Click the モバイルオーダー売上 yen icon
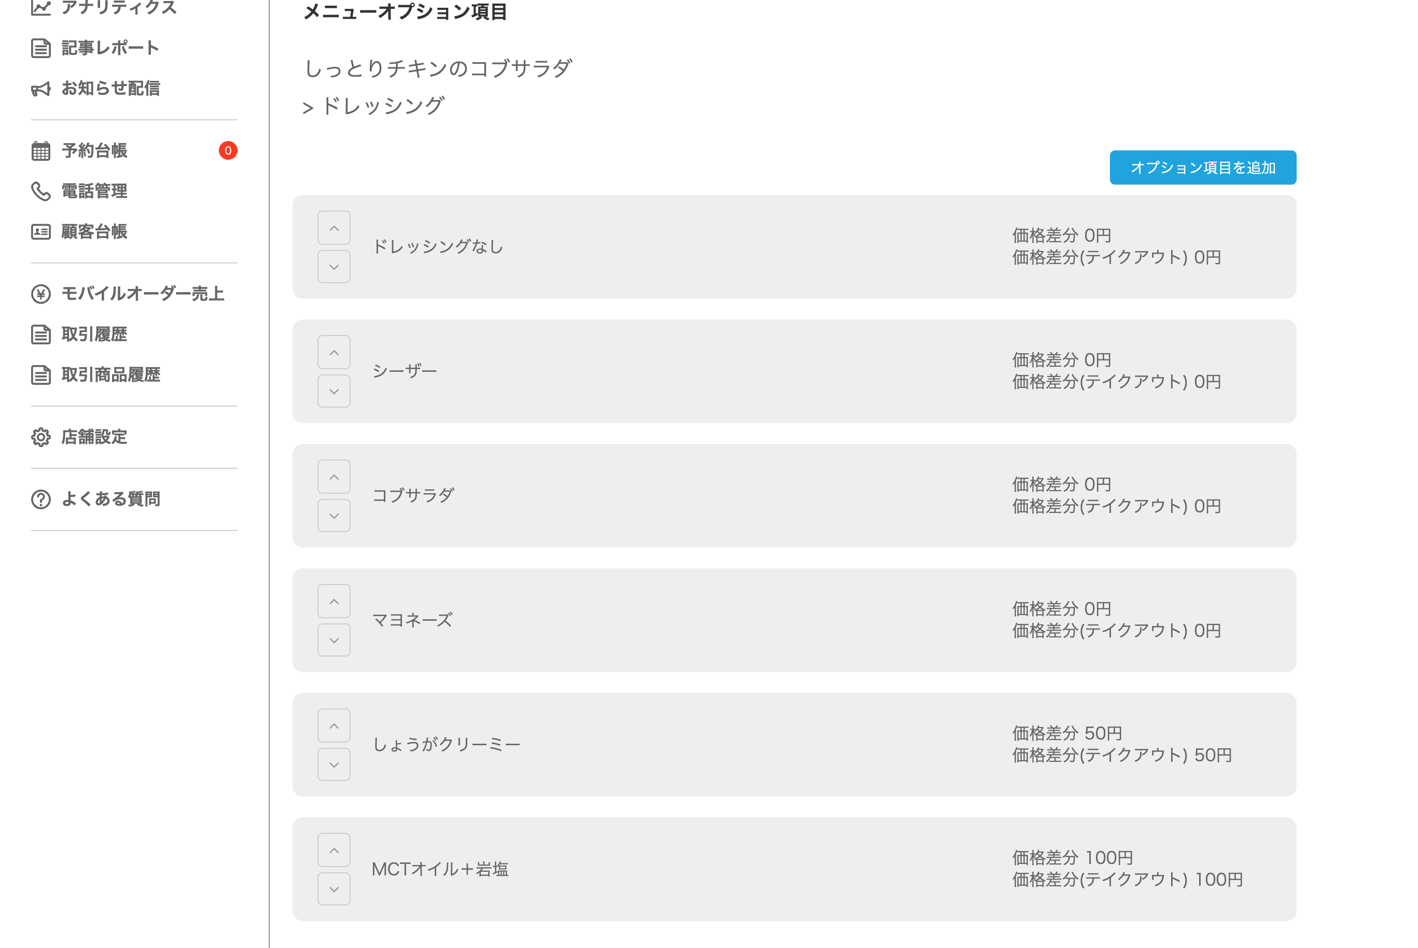This screenshot has width=1418, height=948. tap(40, 294)
